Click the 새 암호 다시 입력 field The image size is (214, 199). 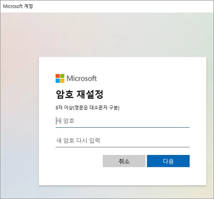click(x=122, y=140)
